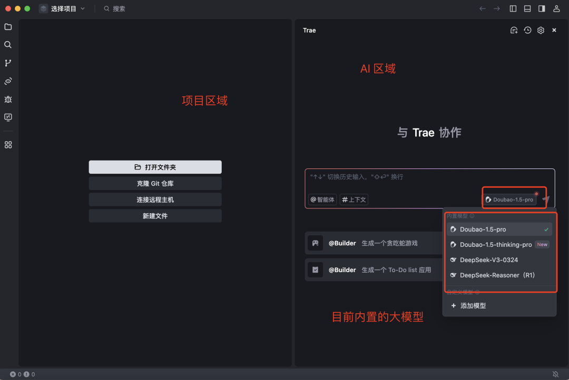Open the Debug bug icon
569x380 pixels.
(x=8, y=99)
